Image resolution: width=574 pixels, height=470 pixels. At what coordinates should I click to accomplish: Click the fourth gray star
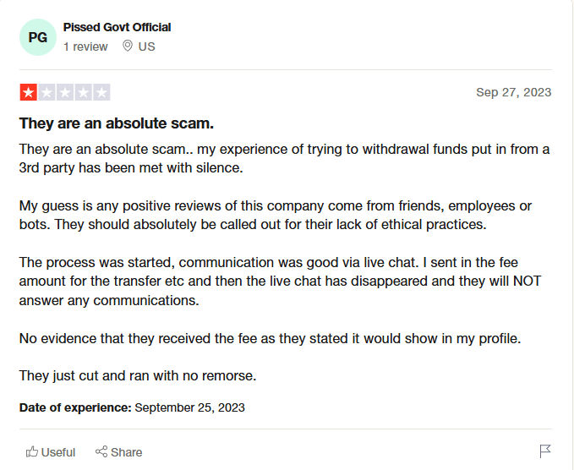[x=83, y=92]
